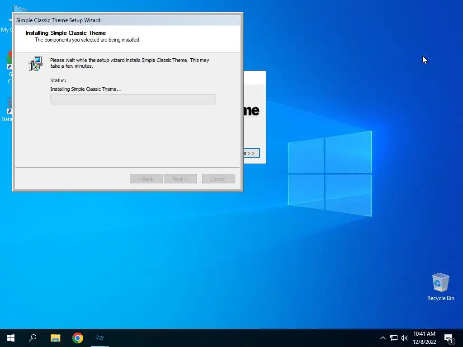Click the ">>" button in the background window
Screen dimensions: 463x347
click(251, 153)
